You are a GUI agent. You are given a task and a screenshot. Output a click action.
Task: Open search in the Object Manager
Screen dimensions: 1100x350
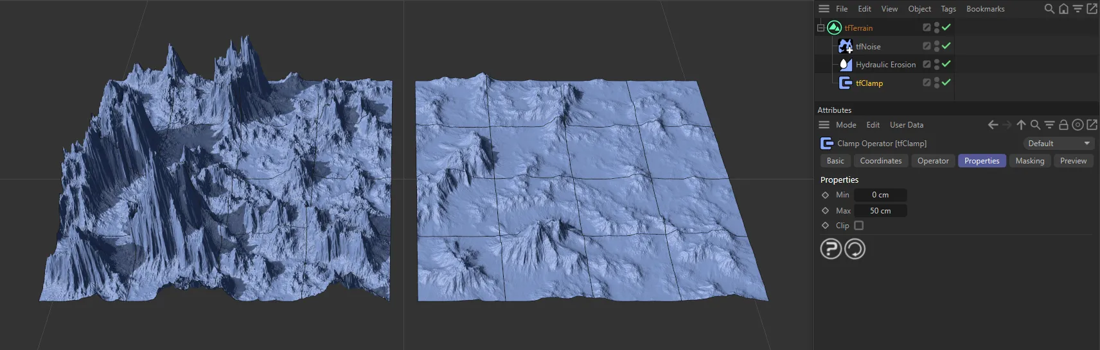tap(1049, 9)
